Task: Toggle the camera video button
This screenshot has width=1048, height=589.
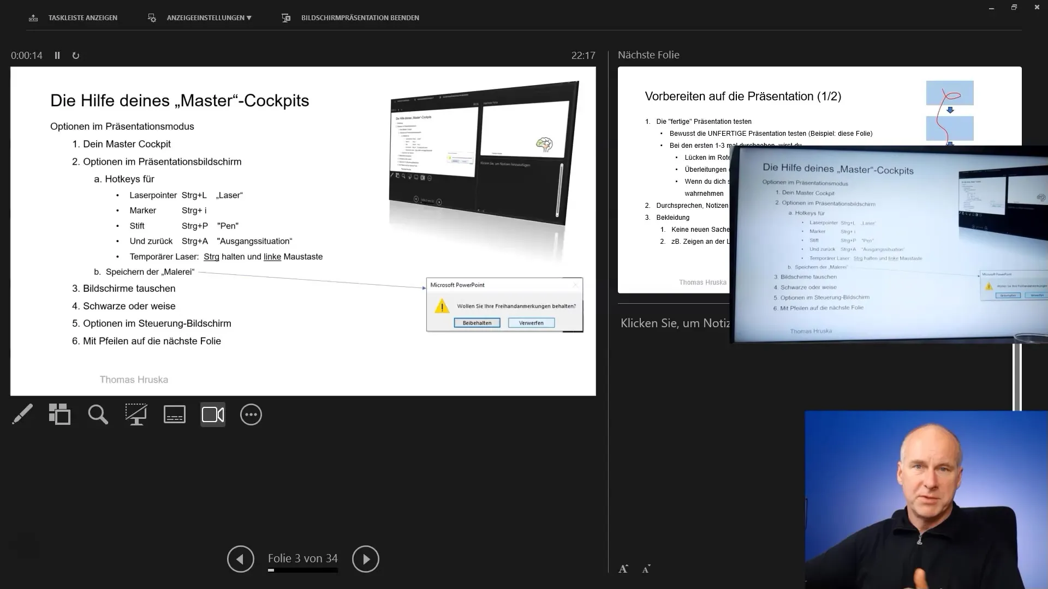Action: point(213,414)
